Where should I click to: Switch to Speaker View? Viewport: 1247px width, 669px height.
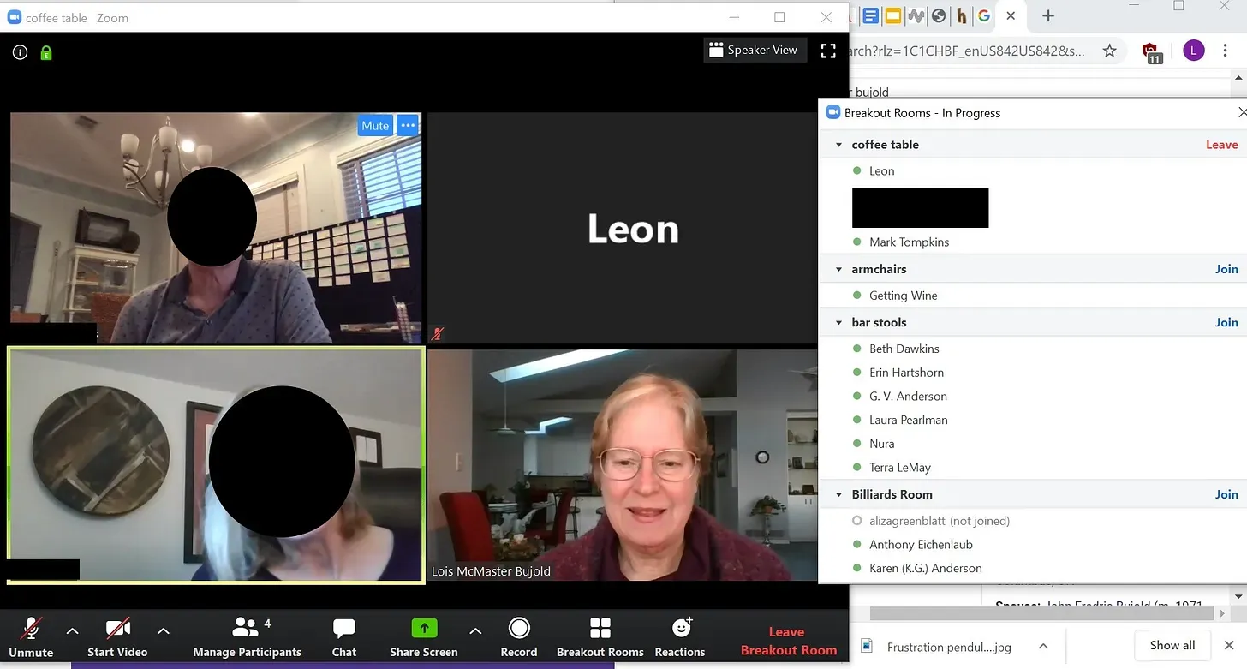tap(753, 51)
